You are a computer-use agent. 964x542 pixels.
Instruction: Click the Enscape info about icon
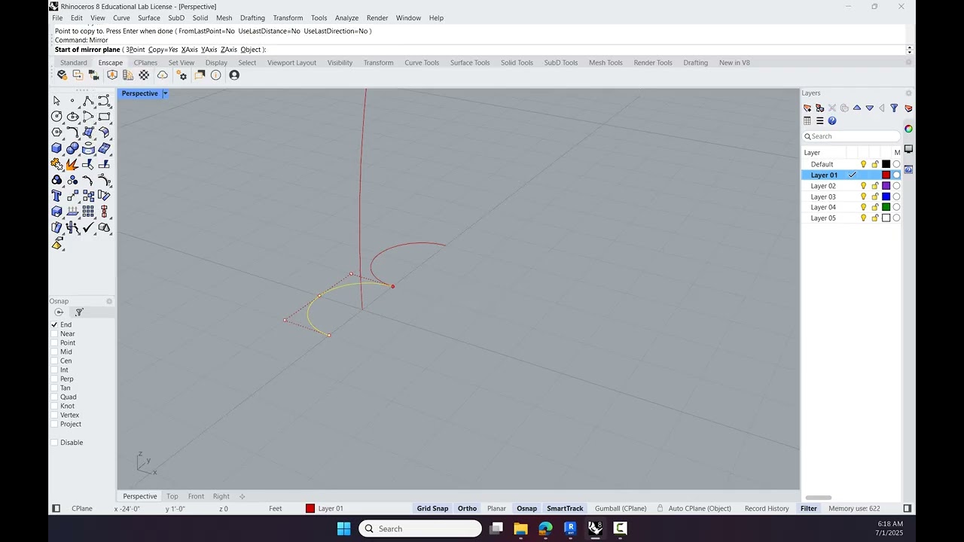coord(216,75)
